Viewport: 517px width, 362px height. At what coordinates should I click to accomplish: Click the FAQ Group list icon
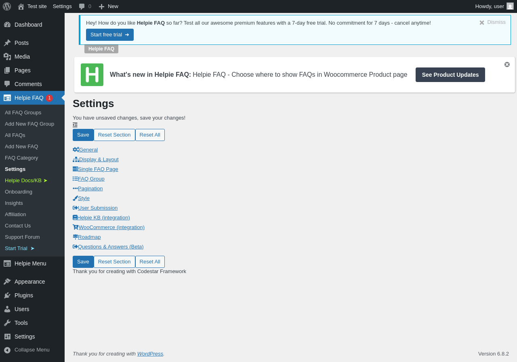(x=76, y=179)
